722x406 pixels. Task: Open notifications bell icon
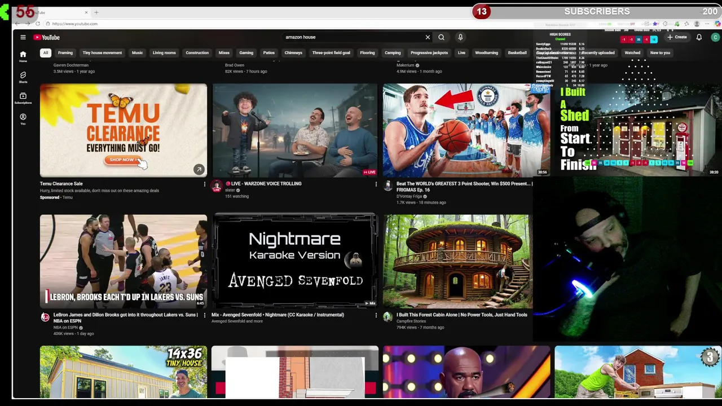pyautogui.click(x=699, y=37)
